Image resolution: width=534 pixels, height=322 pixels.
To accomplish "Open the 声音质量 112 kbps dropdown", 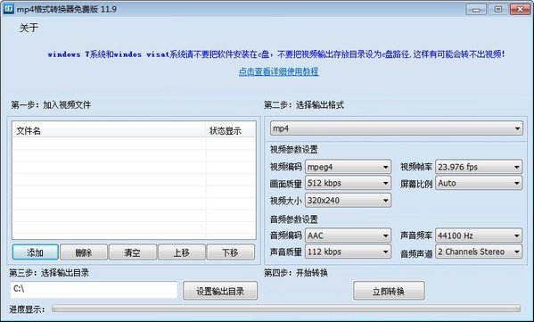I will coord(348,252).
